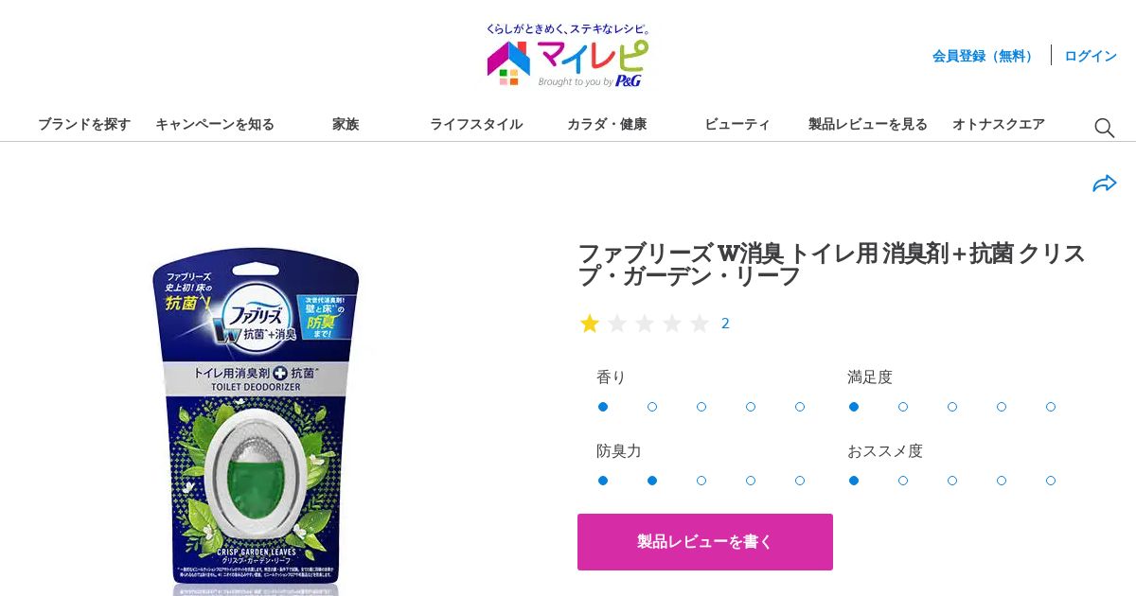
Task: Select last dot under 満足度
Action: click(x=1051, y=407)
